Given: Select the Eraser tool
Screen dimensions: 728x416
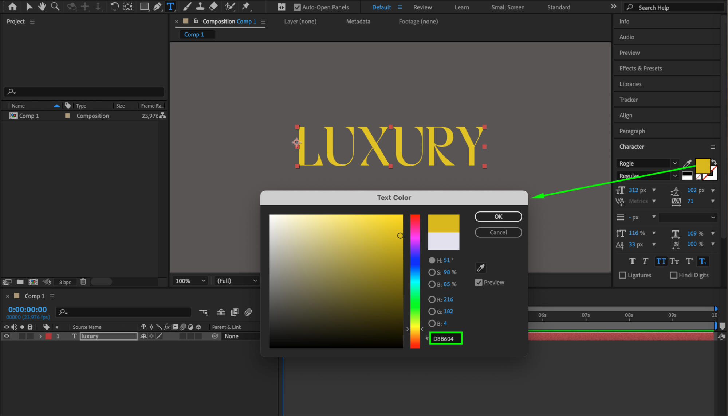Looking at the screenshot, I should coord(213,6).
